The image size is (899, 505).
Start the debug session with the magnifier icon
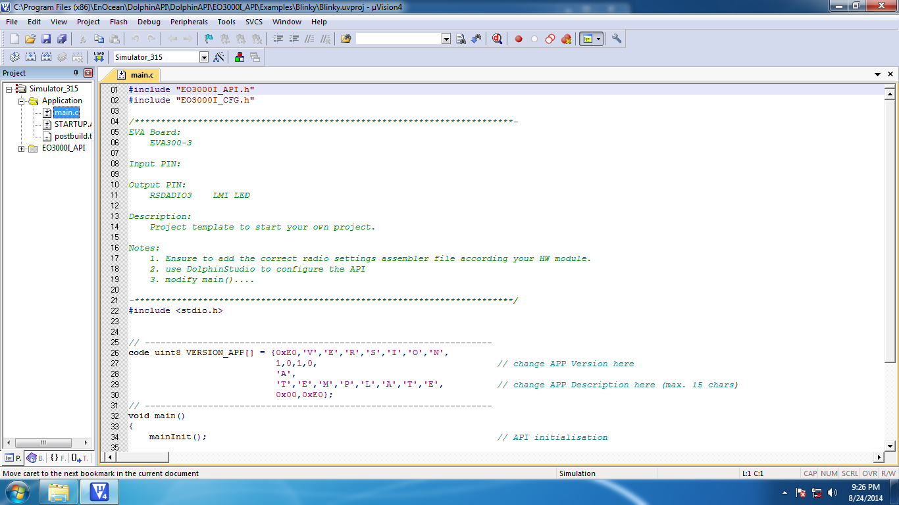click(497, 39)
